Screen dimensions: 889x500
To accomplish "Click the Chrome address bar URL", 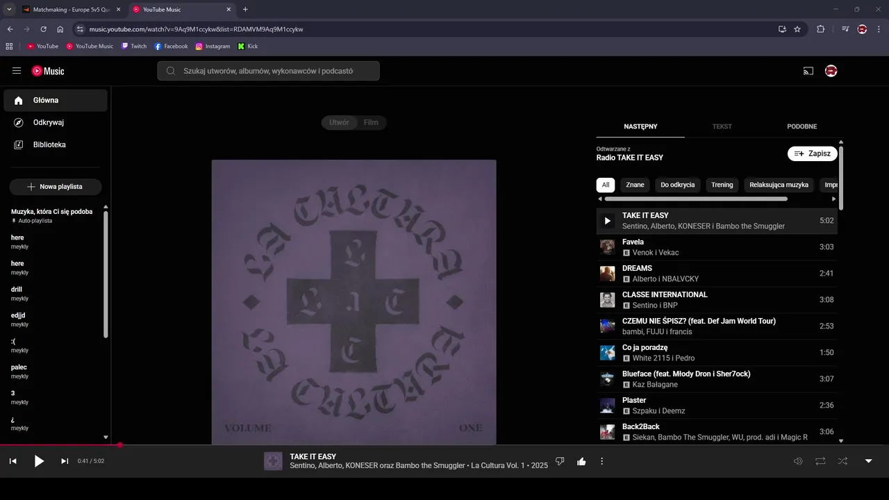I will pos(196,29).
